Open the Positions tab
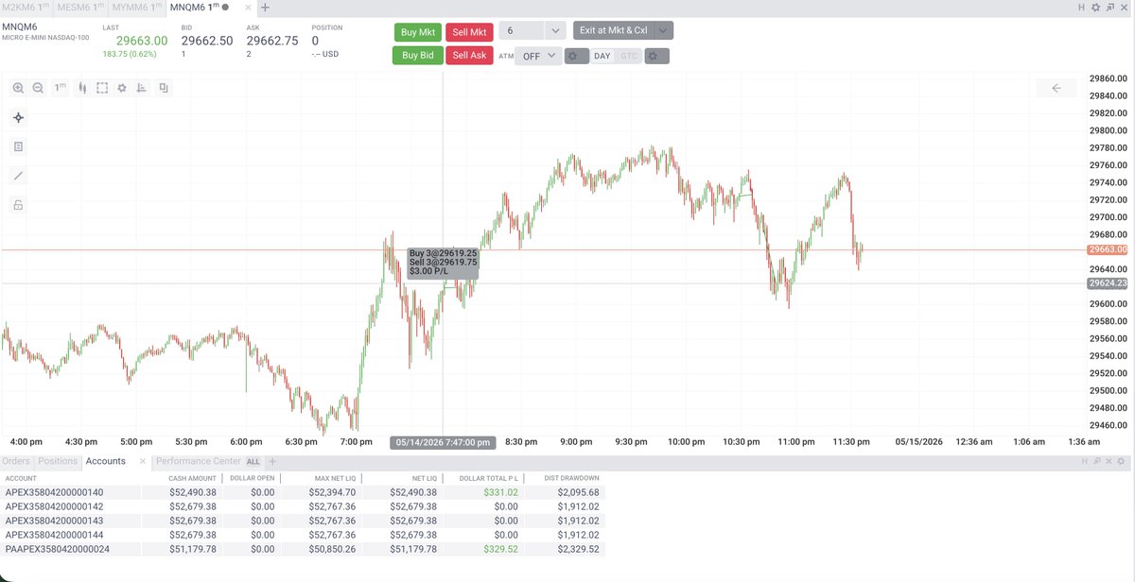 (58, 461)
